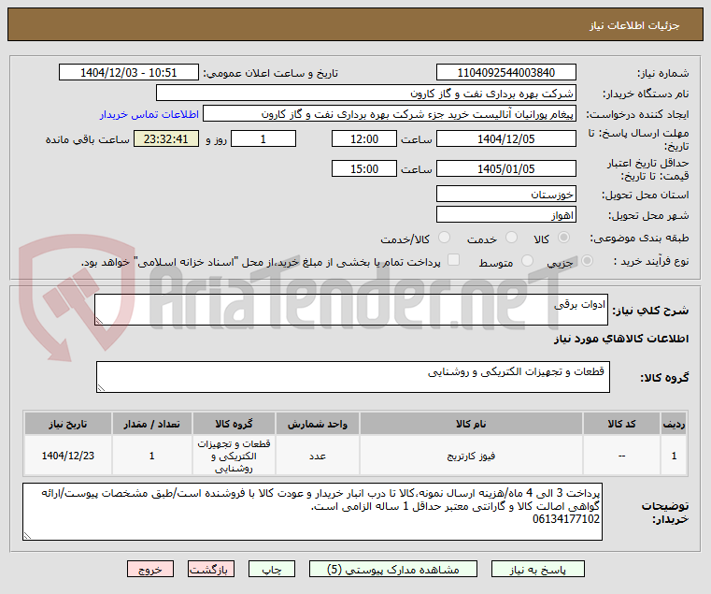
Task: Click the تعداد / مقدار column header
Action: tap(152, 424)
